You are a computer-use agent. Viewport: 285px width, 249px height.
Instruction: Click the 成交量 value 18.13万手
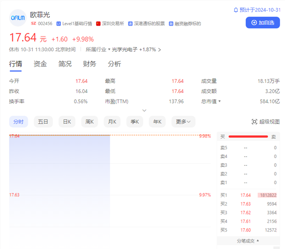point(269,81)
